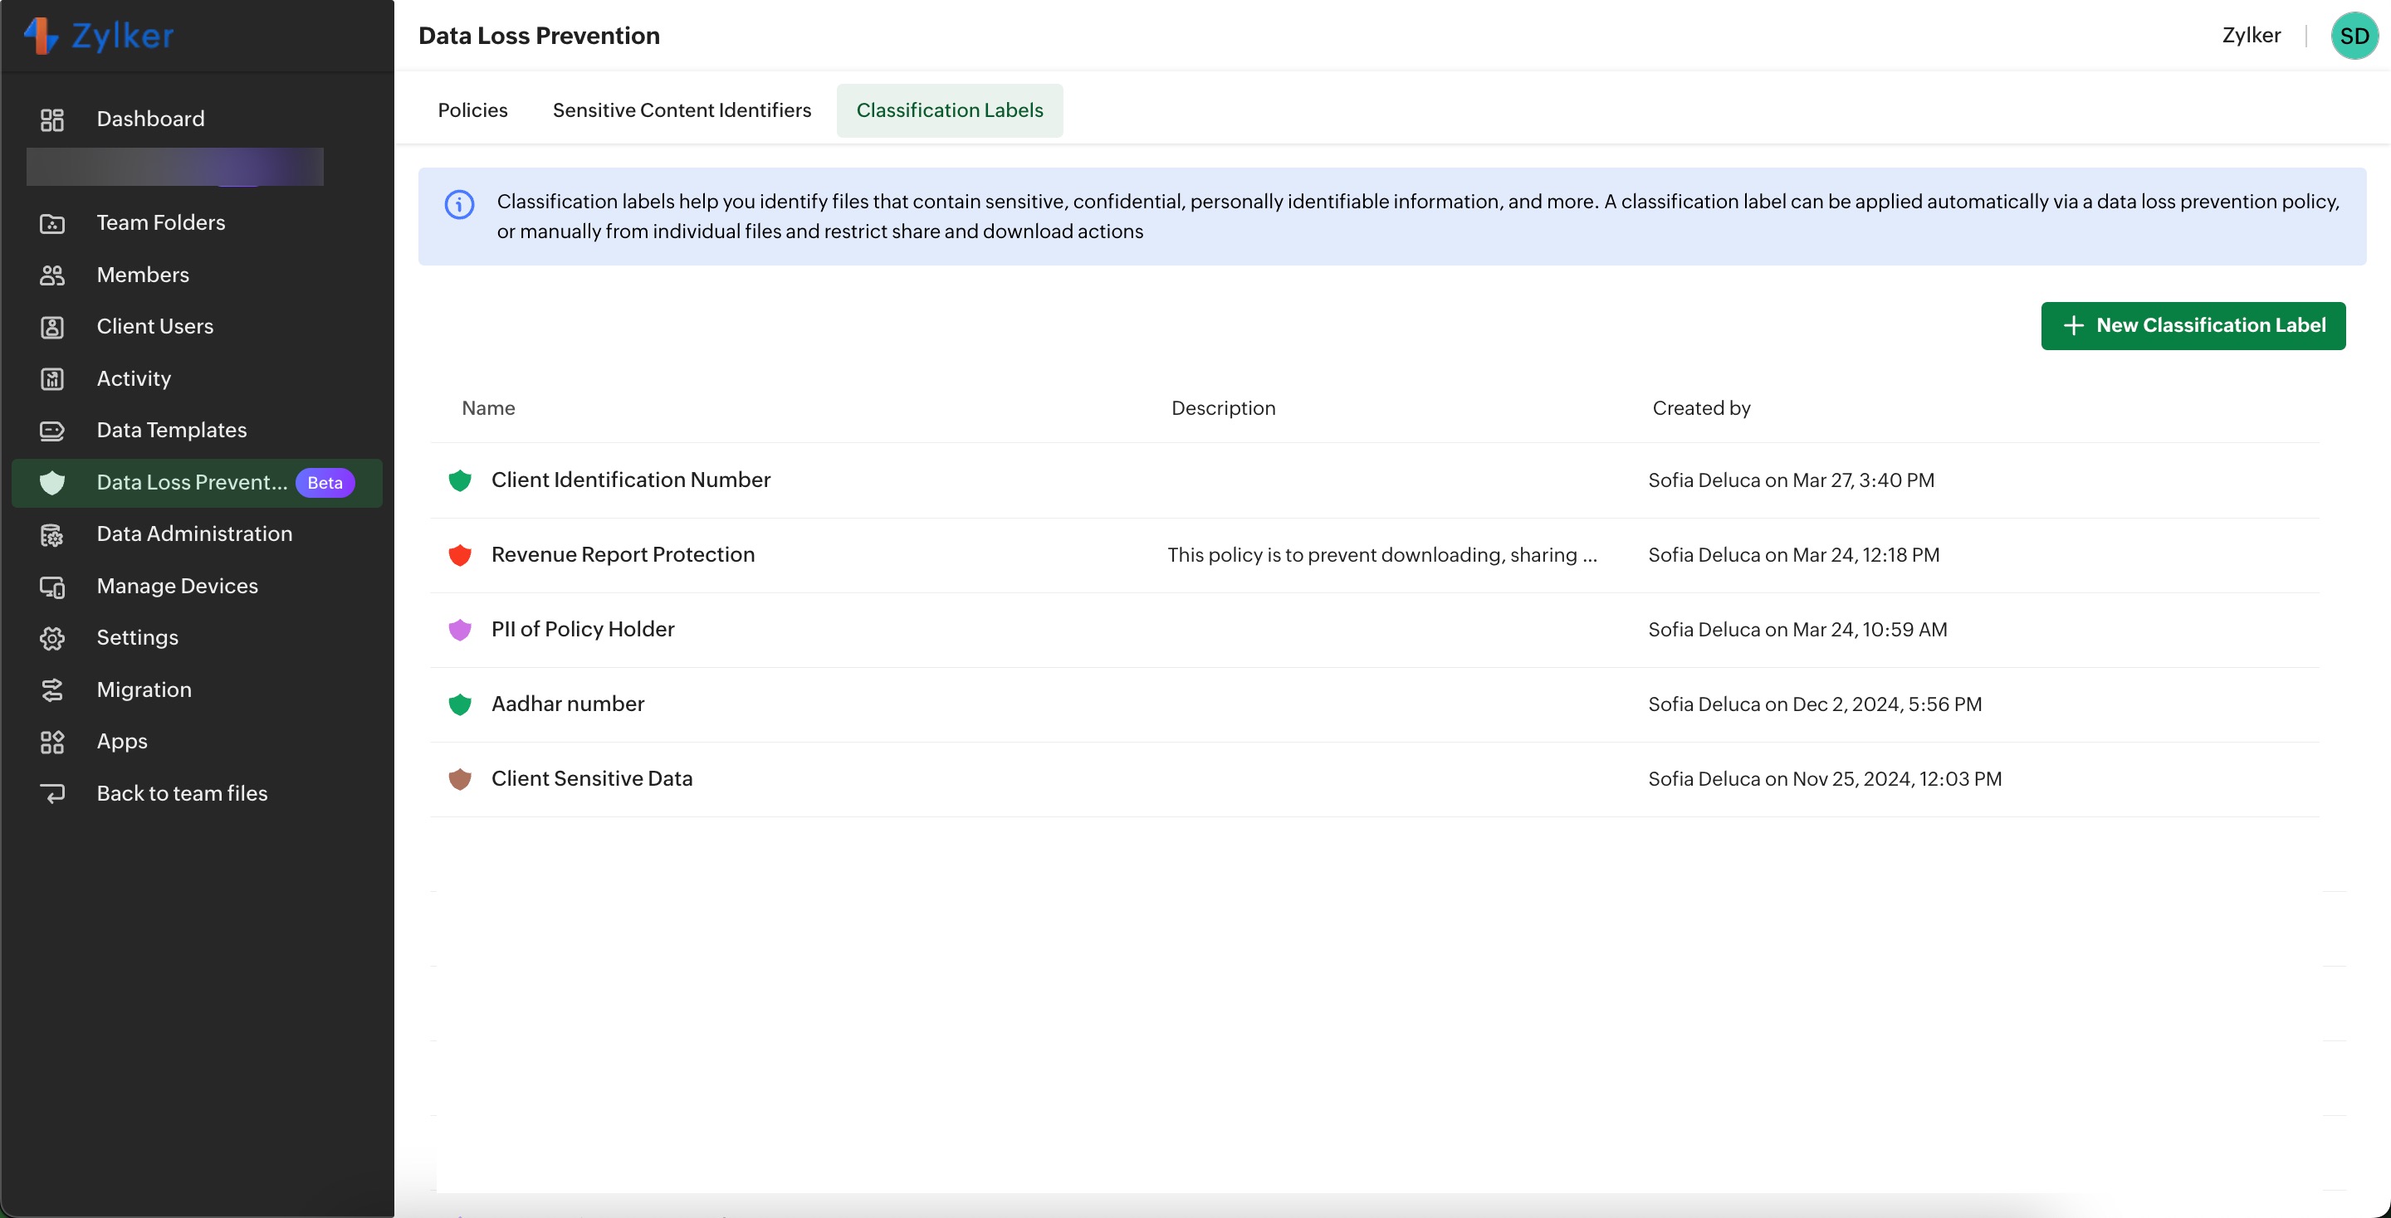Switch to the Policies tab
2391x1218 pixels.
(472, 110)
